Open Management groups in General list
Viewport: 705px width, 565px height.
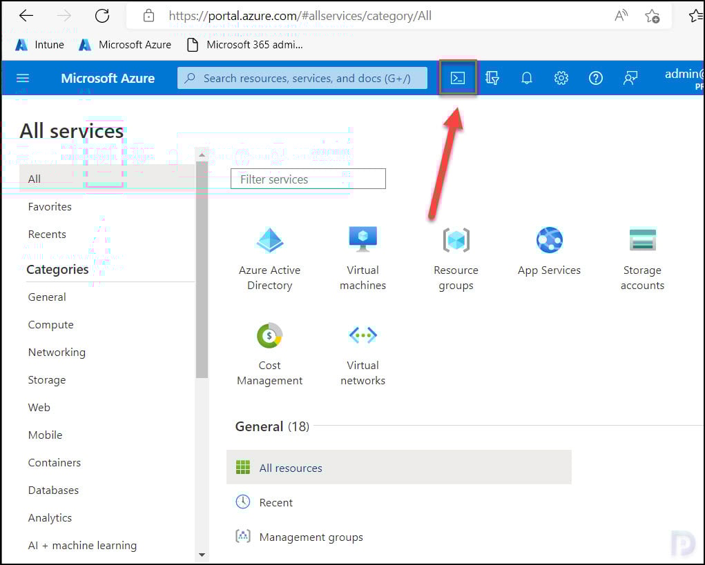click(x=300, y=537)
